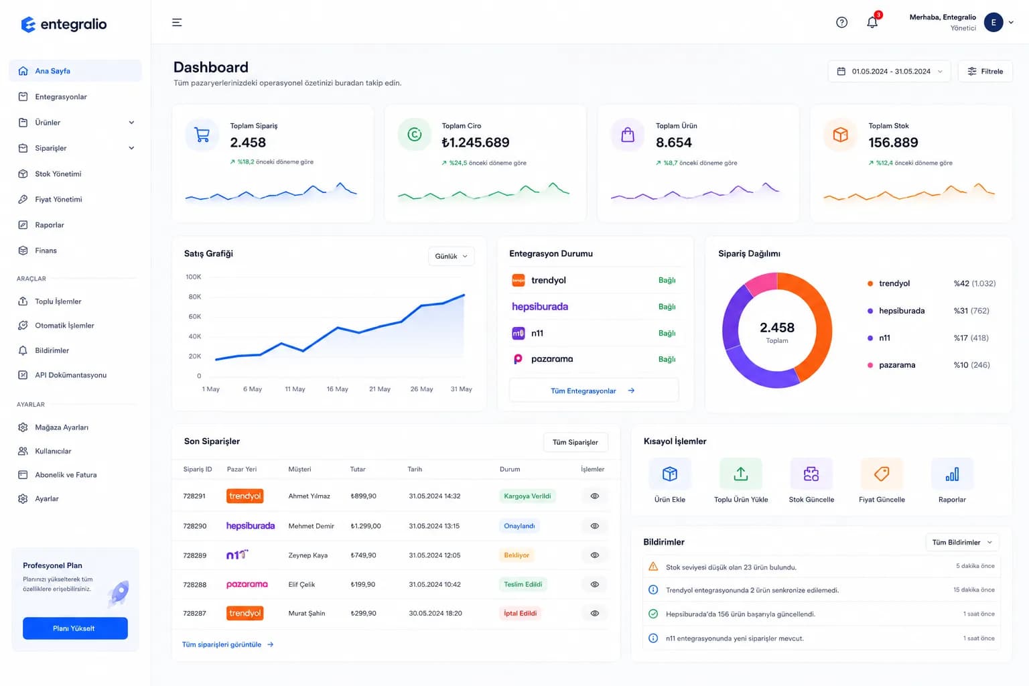This screenshot has height=686, width=1029.
Task: Click the Toplam Sipariş cart icon
Action: pos(202,135)
